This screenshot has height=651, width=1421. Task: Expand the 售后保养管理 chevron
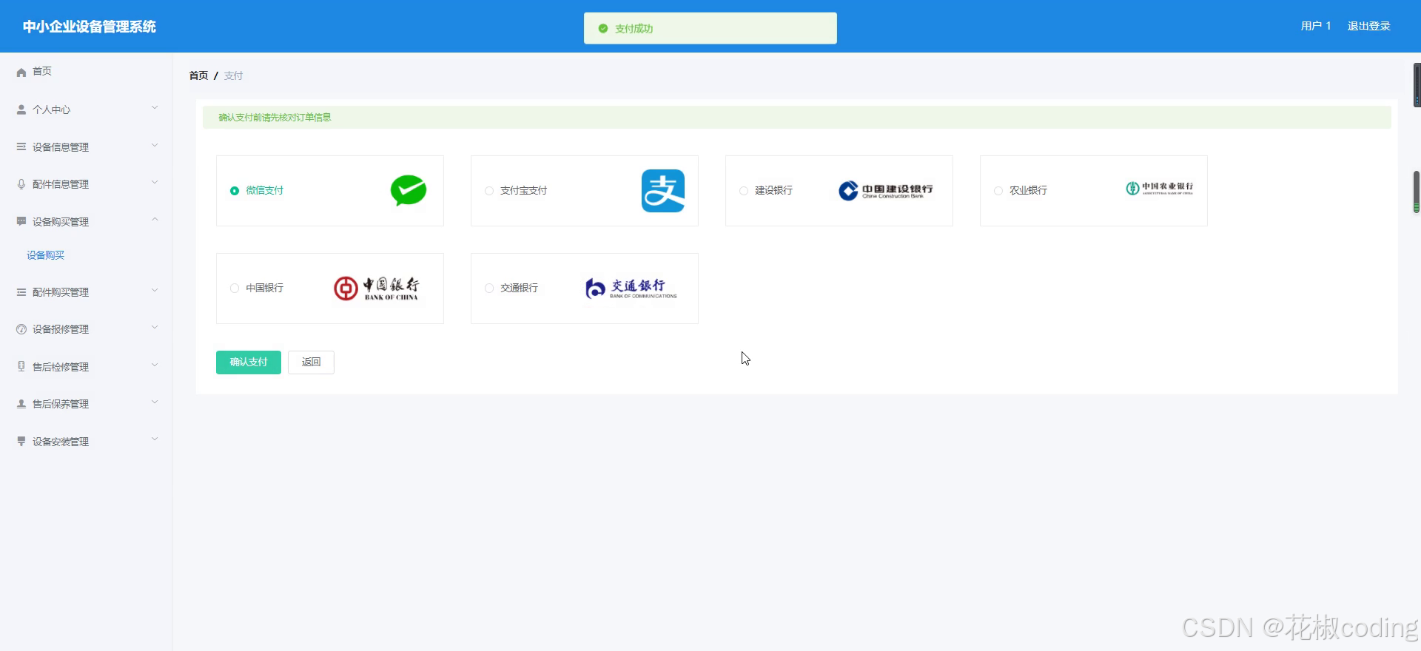coord(155,402)
